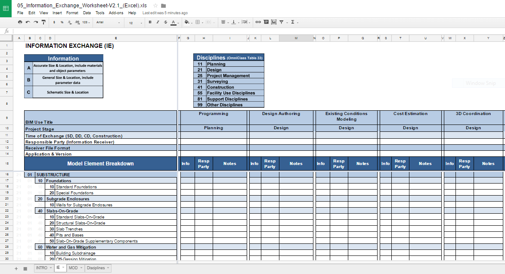505x274 pixels.
Task: Insert a link using the toolbar icon
Action: click(257, 22)
